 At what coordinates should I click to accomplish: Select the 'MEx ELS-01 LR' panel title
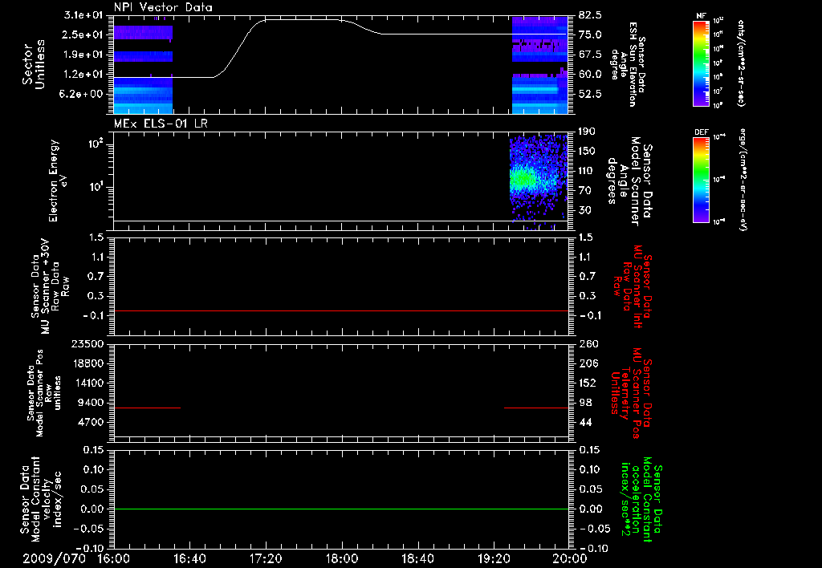tap(160, 124)
